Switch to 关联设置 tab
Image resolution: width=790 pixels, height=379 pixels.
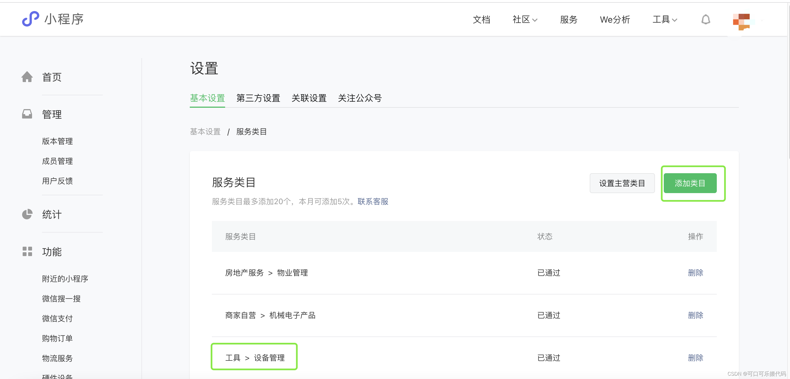pyautogui.click(x=309, y=98)
